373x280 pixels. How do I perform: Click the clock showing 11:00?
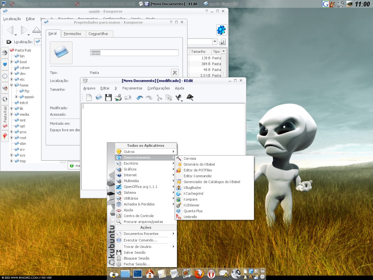362,4
